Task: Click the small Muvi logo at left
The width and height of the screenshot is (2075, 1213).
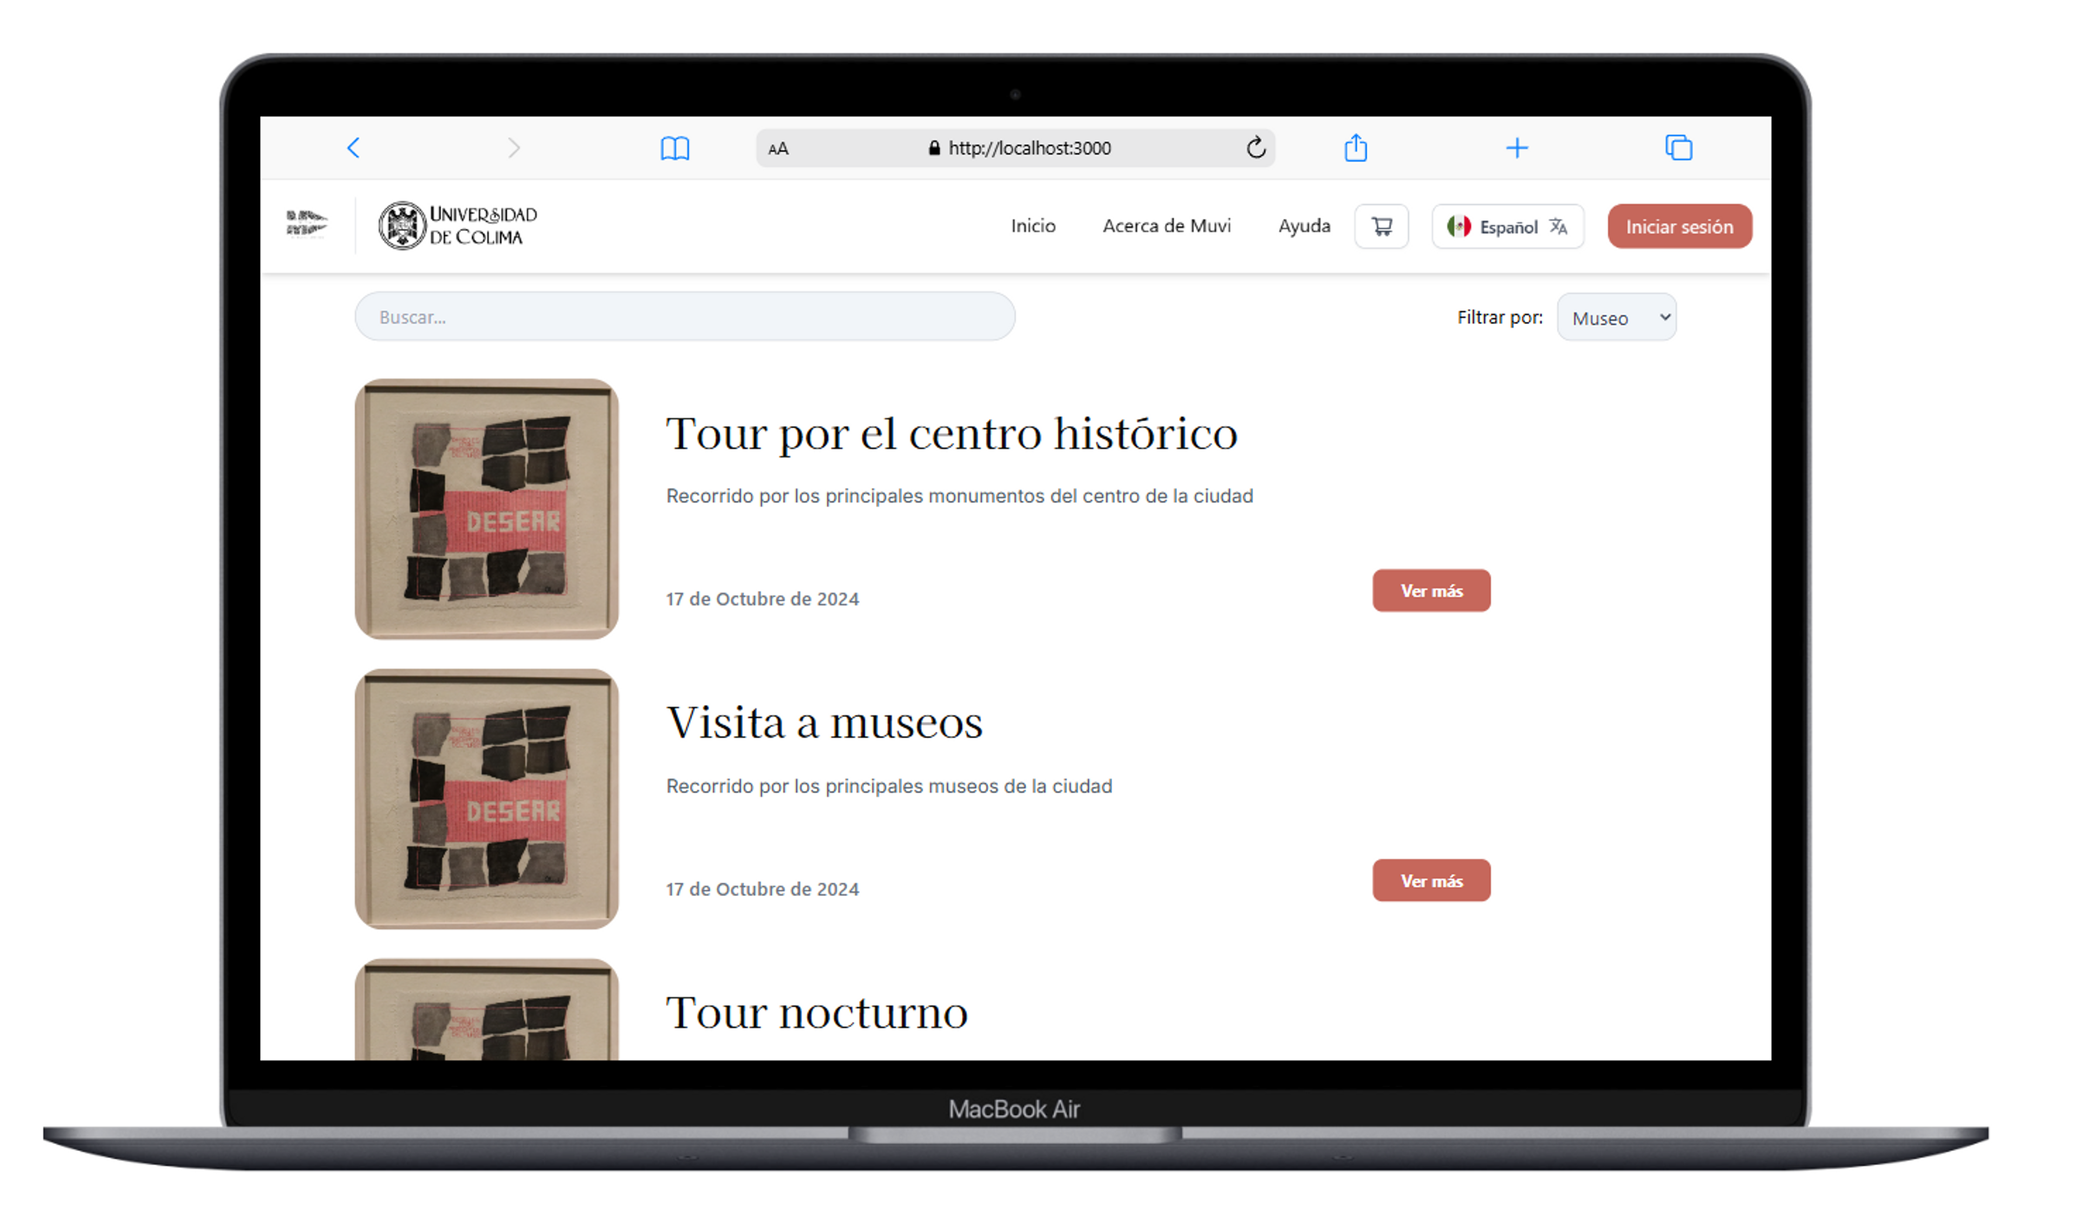Action: pos(306,224)
